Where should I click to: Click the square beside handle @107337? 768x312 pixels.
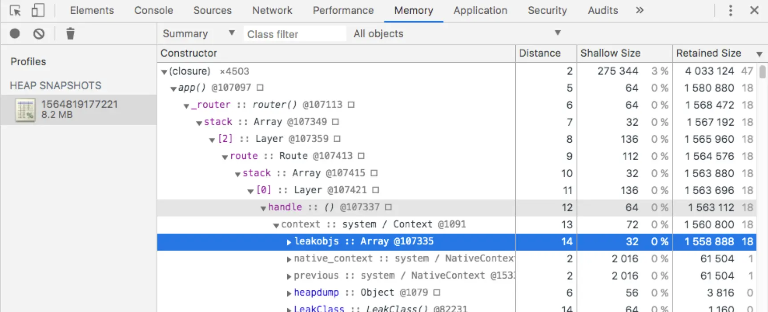389,207
